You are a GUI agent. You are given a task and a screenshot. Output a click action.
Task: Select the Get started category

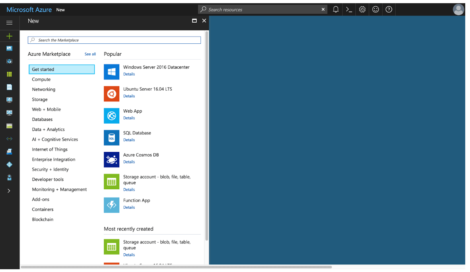point(62,69)
